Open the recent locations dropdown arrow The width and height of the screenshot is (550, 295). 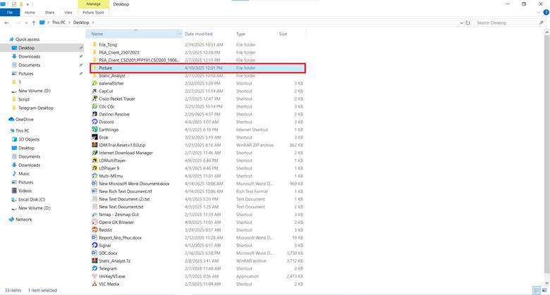click(26, 23)
